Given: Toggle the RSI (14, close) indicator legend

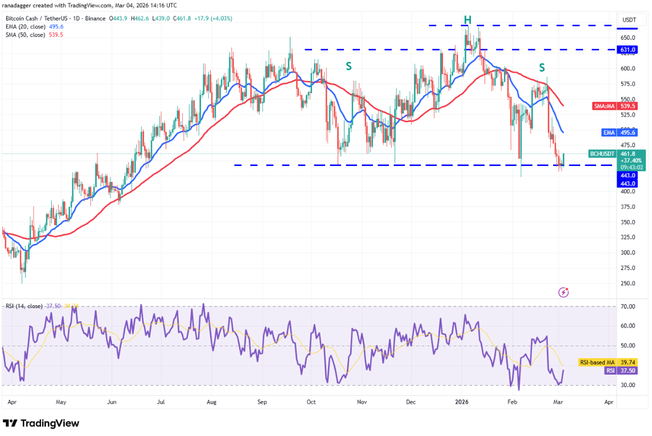Looking at the screenshot, I should 24,306.
